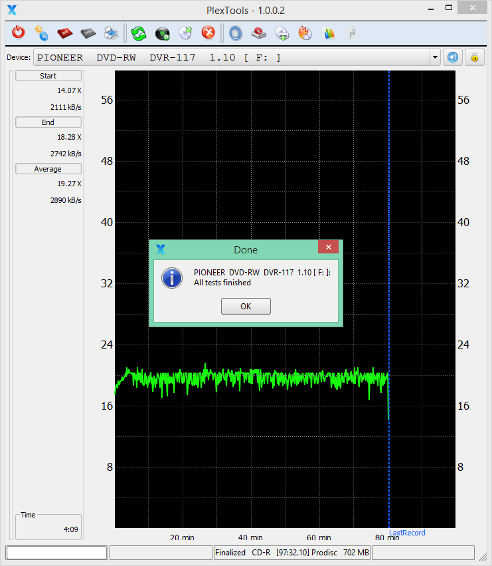
Task: Click the blue eject/arrow button beside device
Action: coord(453,57)
